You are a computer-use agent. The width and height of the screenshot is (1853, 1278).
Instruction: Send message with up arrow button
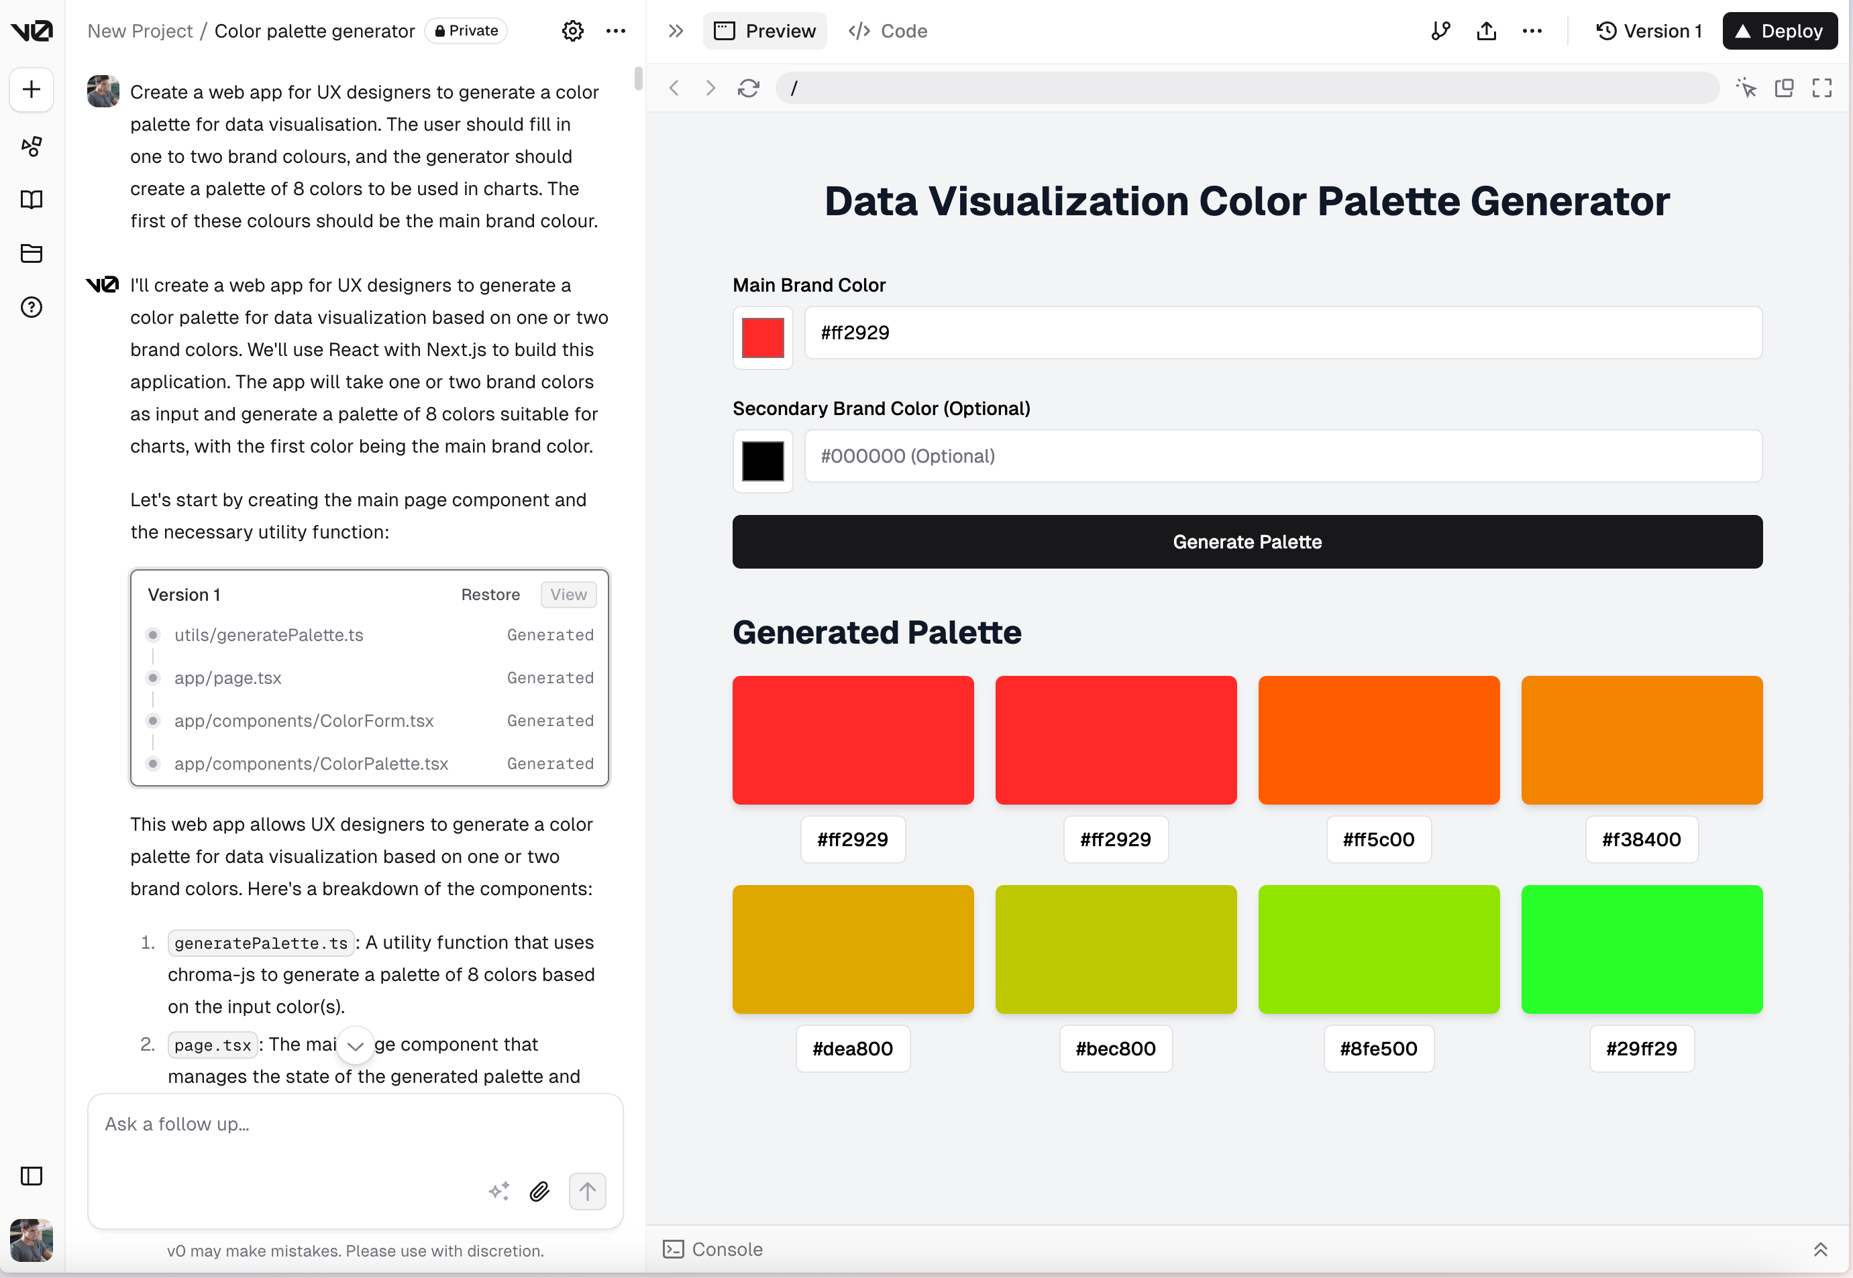[x=587, y=1191]
